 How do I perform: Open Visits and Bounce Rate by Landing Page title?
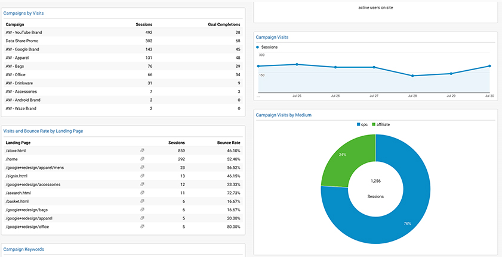[x=43, y=131]
